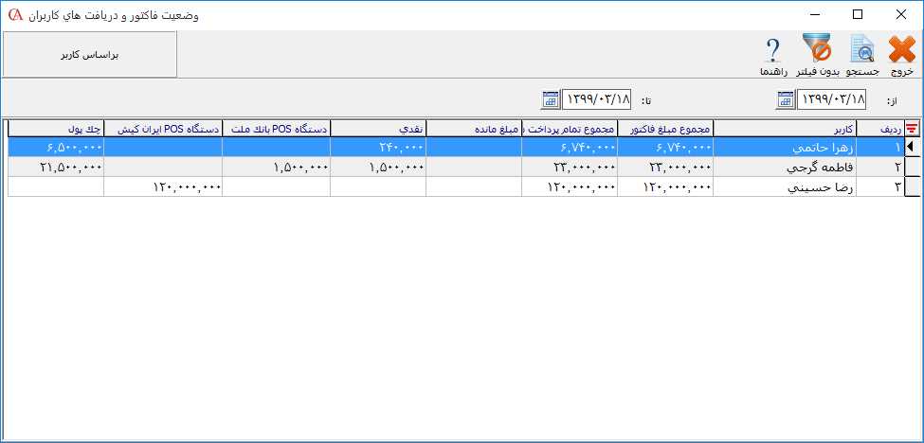Click the جستجو (Search) magnifier icon
Viewport: 924px width, 443px height.
862,49
